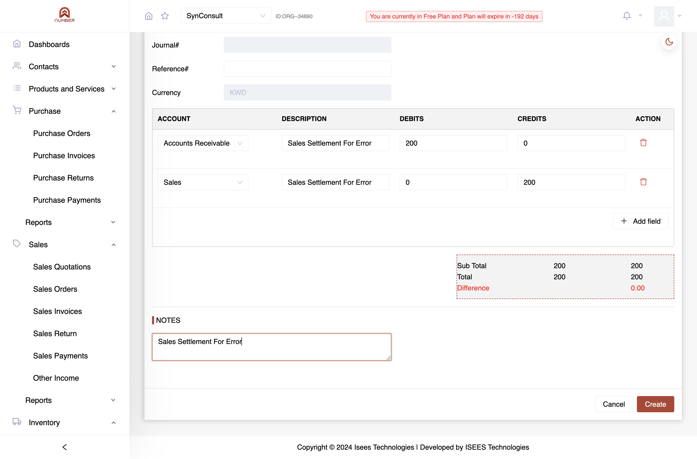Click the debit field showing 200
The height and width of the screenshot is (459, 697).
coord(453,143)
